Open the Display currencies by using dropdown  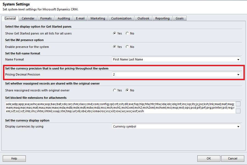click(x=238, y=126)
